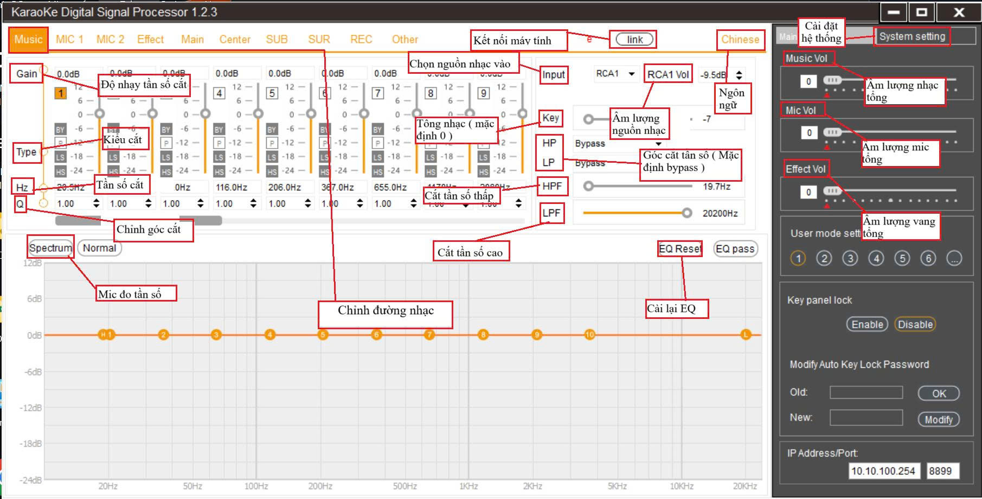
Task: Open more user modes with the ... circle
Action: pyautogui.click(x=954, y=258)
